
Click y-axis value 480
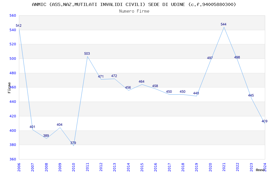point(13,73)
